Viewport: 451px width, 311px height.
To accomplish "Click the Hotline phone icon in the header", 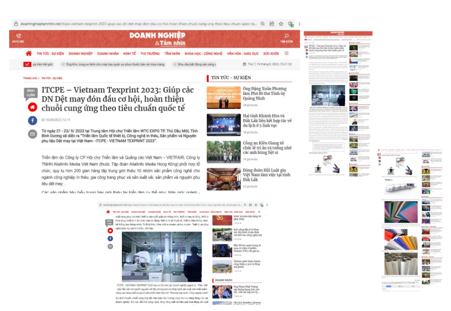I will pyautogui.click(x=18, y=36).
